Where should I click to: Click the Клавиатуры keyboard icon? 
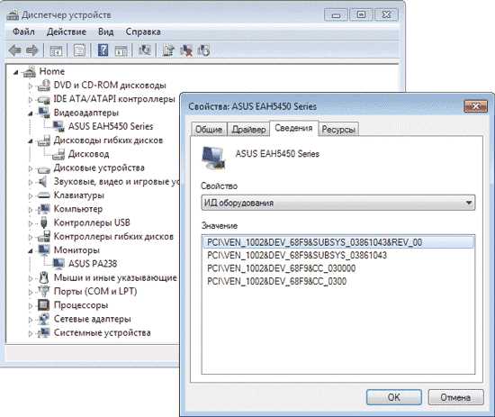pos(43,195)
